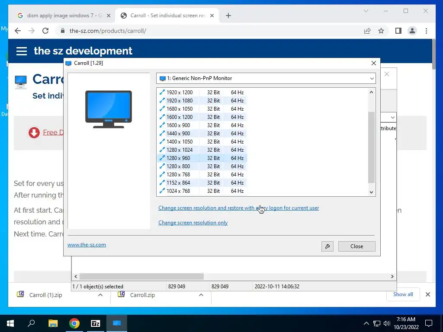Open the Chrome tab search chevron

click(x=366, y=11)
